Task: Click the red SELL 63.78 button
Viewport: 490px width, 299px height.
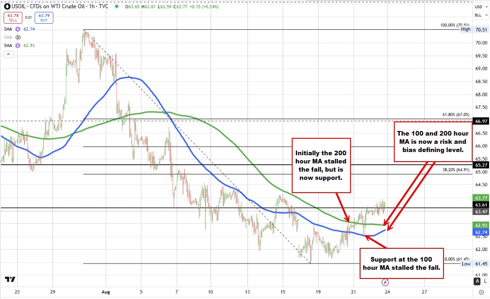Action: coord(13,17)
